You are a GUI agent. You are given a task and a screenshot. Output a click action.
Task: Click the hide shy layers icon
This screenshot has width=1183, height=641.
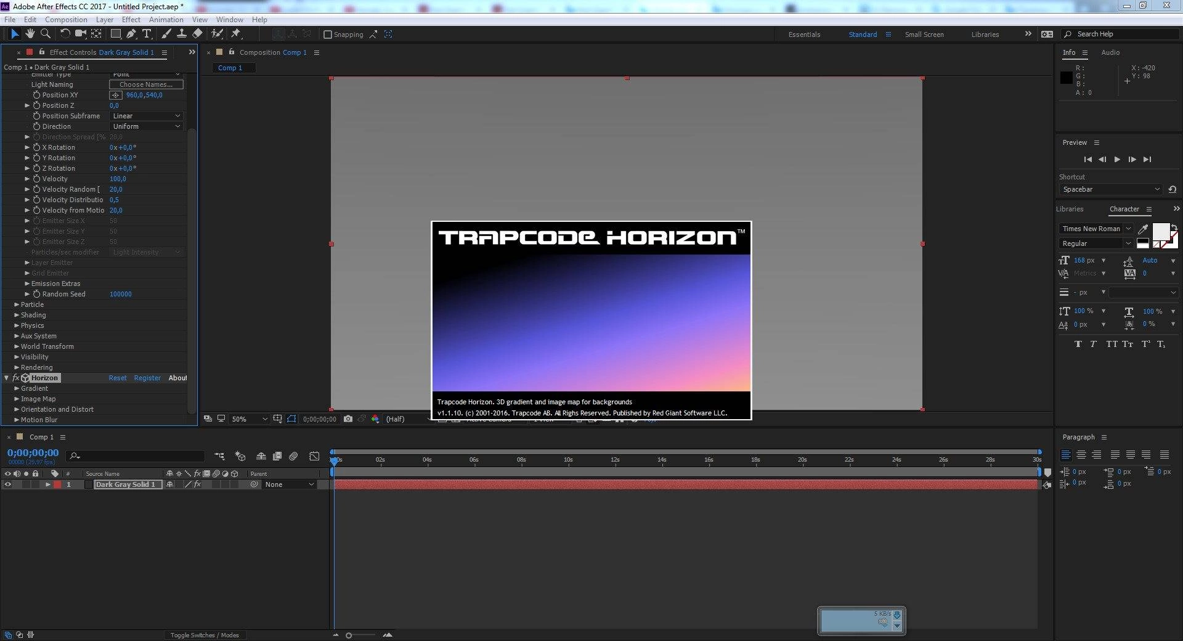point(261,456)
